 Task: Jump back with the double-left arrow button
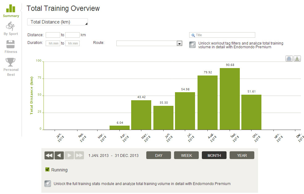point(49,155)
